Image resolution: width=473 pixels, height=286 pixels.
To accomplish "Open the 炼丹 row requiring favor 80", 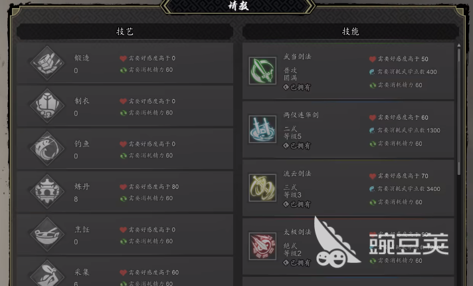I will pos(125,192).
